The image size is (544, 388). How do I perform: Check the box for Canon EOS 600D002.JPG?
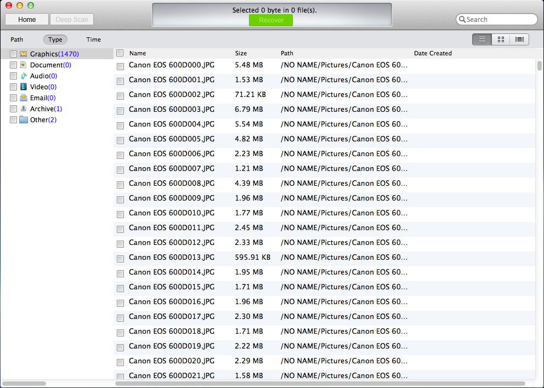click(x=121, y=96)
